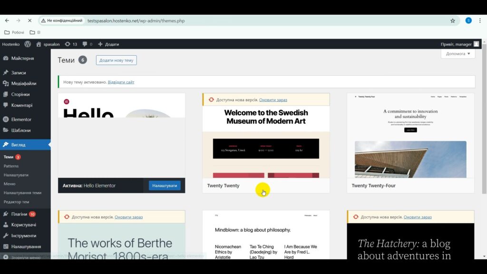The width and height of the screenshot is (487, 274).
Task: Click the theme count badge 6
Action: pos(83,60)
